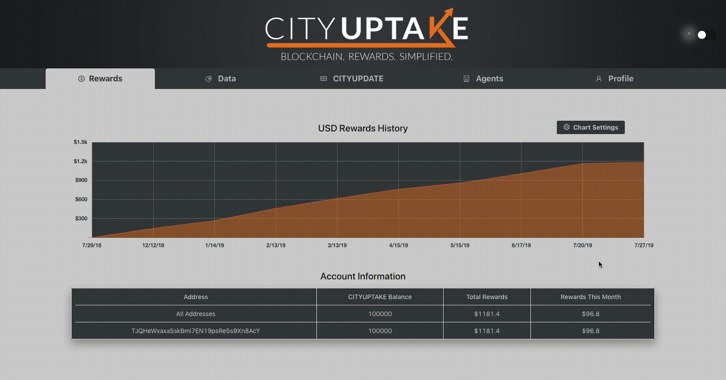The height and width of the screenshot is (380, 726).
Task: Click the Total Rewards column header
Action: tap(487, 297)
